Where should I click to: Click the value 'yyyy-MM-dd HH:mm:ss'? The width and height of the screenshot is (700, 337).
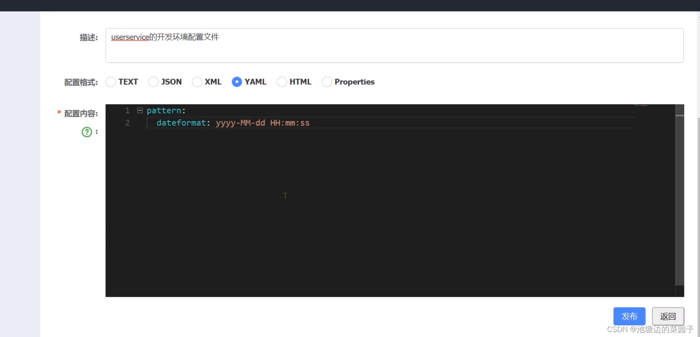[x=263, y=122]
